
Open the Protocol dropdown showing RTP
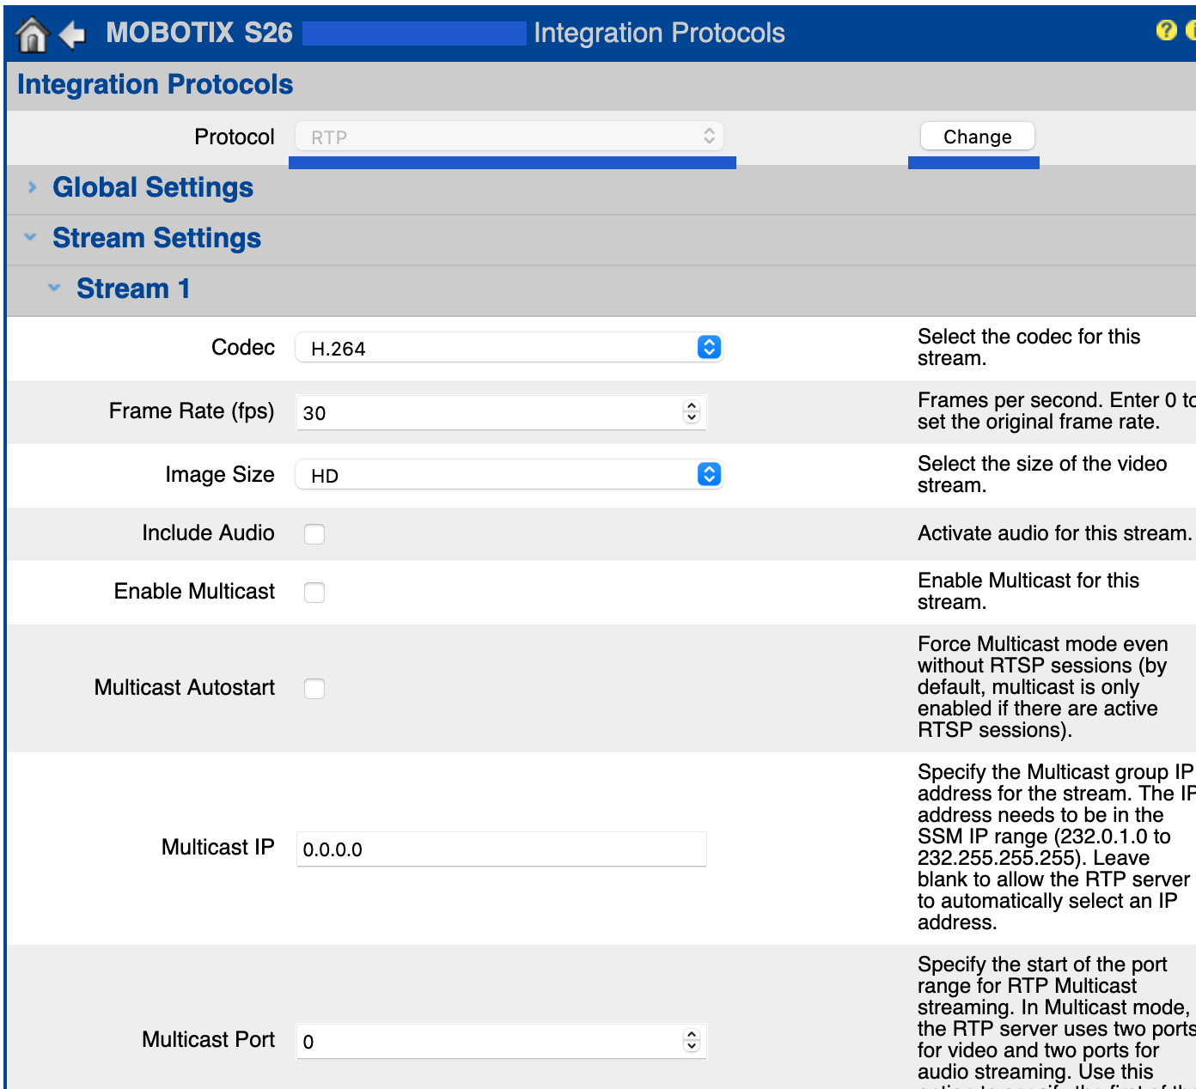click(509, 137)
